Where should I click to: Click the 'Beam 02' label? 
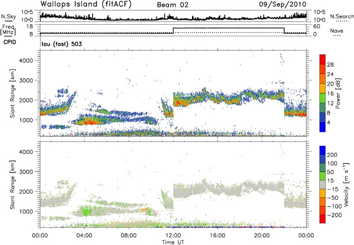point(173,5)
